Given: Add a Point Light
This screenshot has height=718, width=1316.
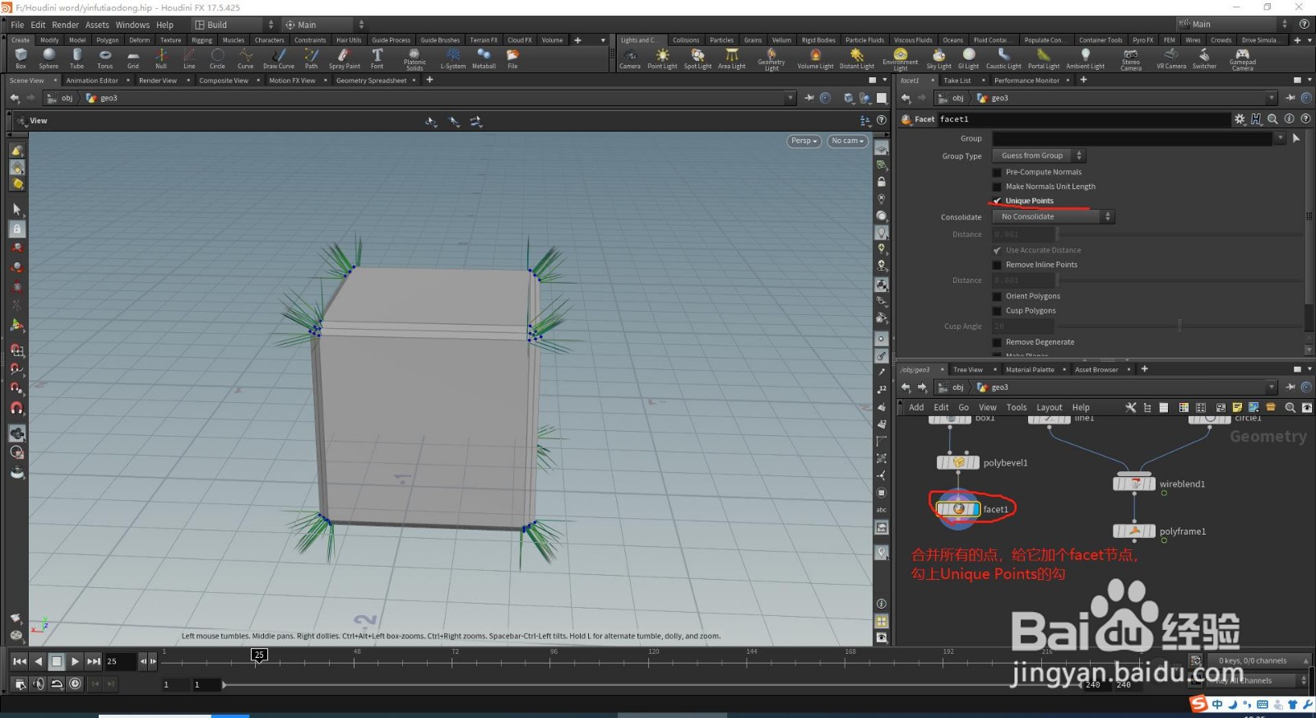Looking at the screenshot, I should (662, 58).
